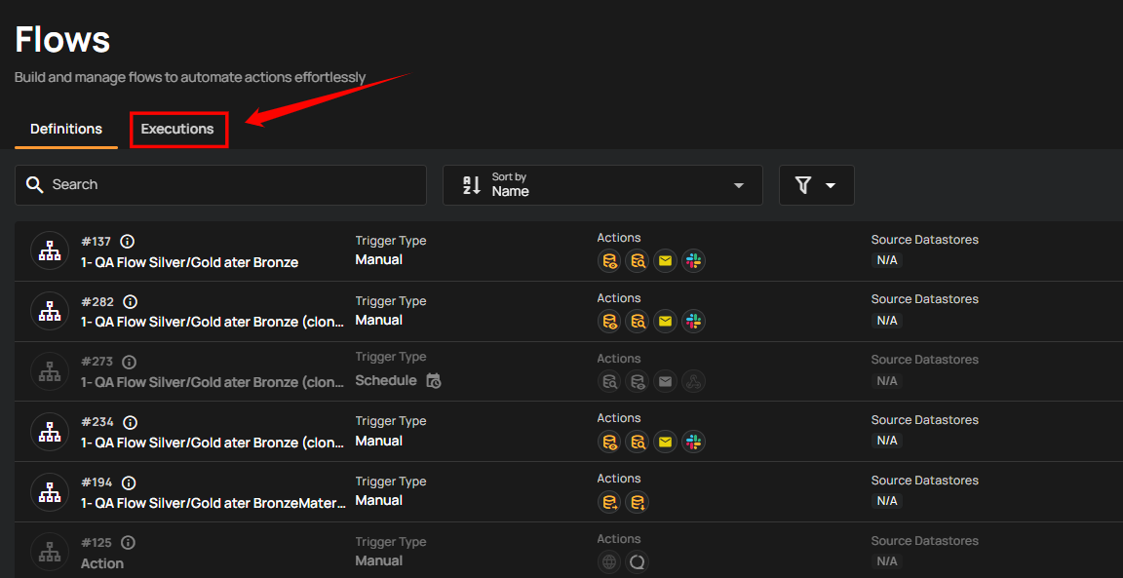
Task: Click the sort order A-Z icon
Action: 472,185
